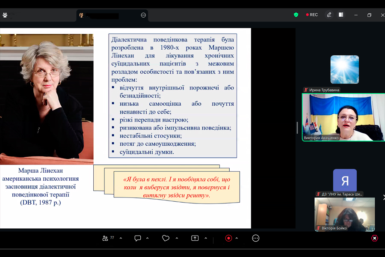Expand the participants options arrow
The width and height of the screenshot is (385, 257).
[x=121, y=238]
